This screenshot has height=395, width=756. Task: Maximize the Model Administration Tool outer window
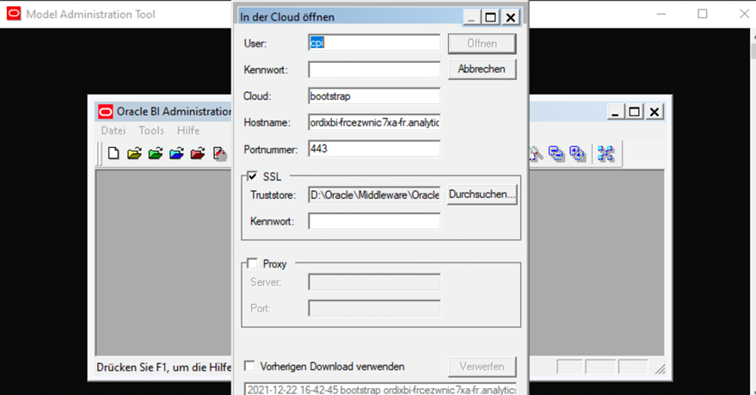(703, 14)
